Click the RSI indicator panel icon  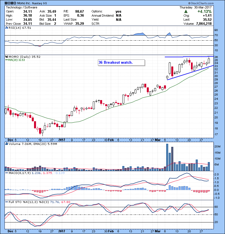[6, 28]
